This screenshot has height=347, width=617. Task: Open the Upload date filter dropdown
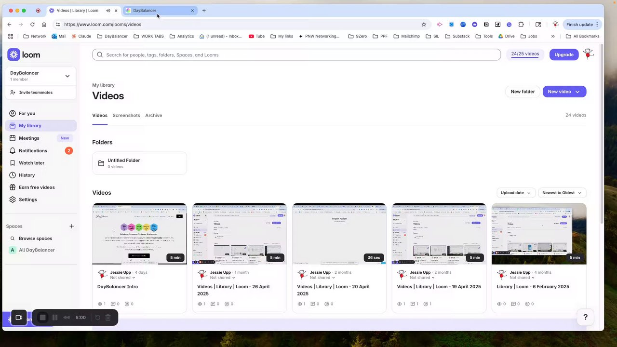516,193
